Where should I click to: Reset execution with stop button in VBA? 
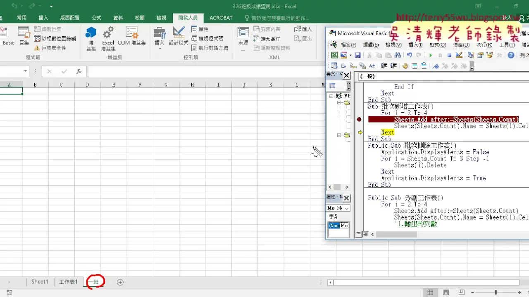[449, 55]
